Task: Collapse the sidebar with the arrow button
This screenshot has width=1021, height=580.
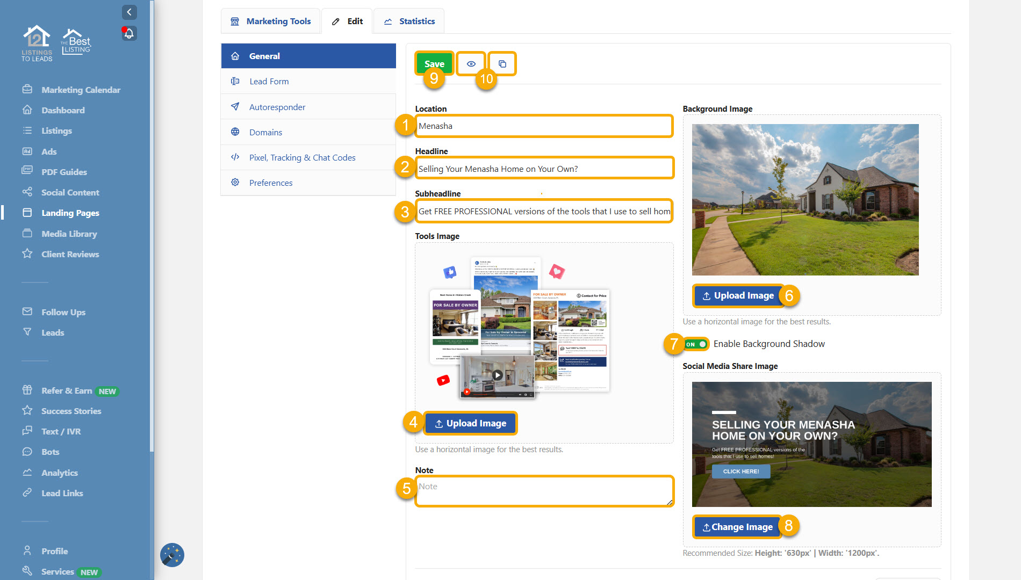Action: (x=129, y=12)
